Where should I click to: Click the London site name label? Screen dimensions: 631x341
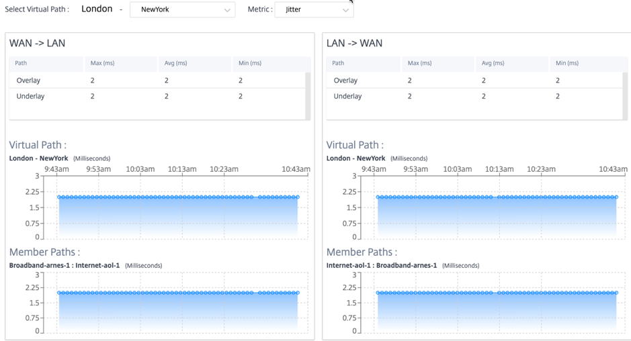[x=97, y=9]
